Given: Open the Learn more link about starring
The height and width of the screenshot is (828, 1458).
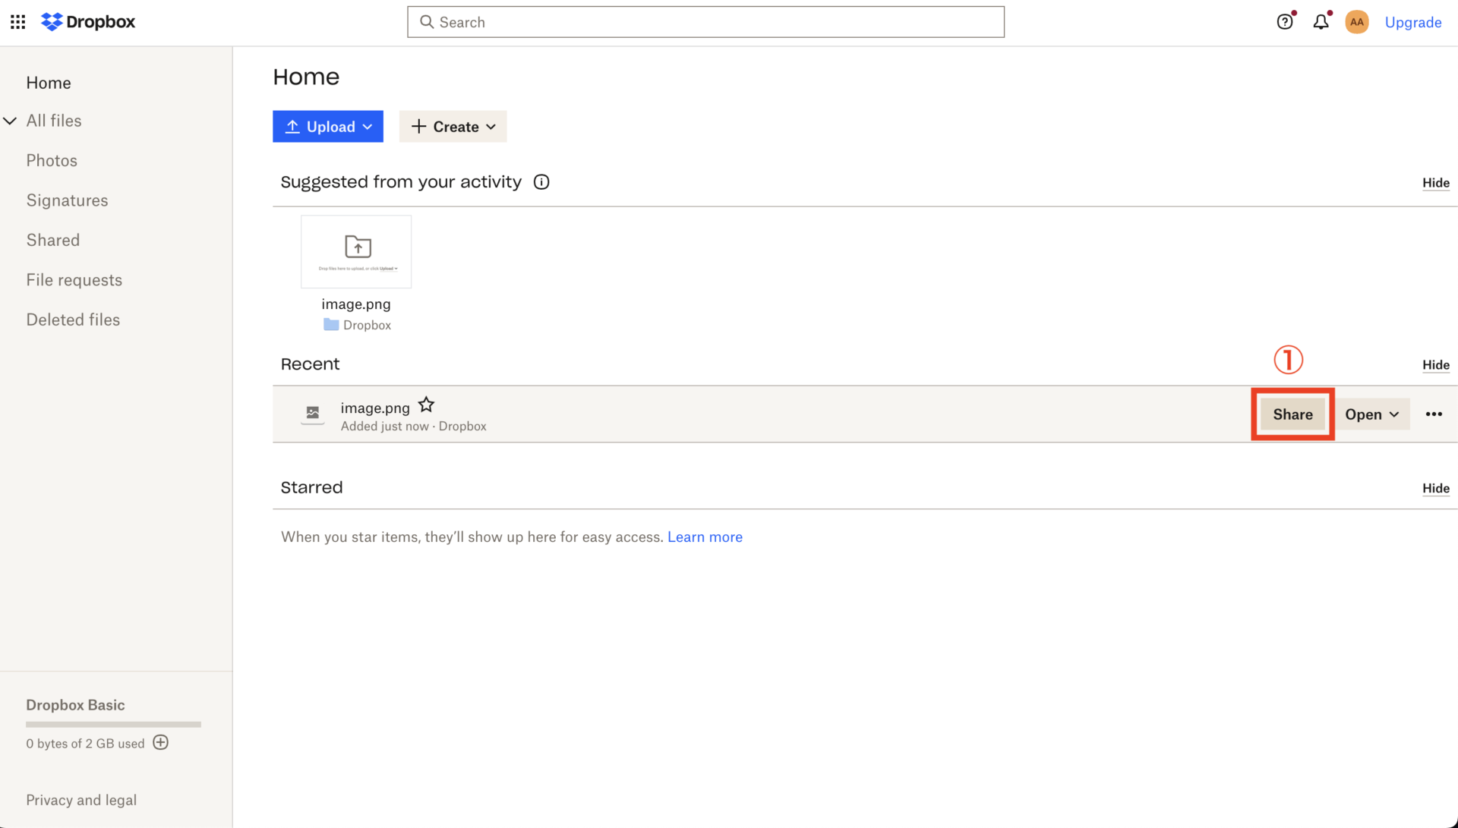Looking at the screenshot, I should coord(705,537).
